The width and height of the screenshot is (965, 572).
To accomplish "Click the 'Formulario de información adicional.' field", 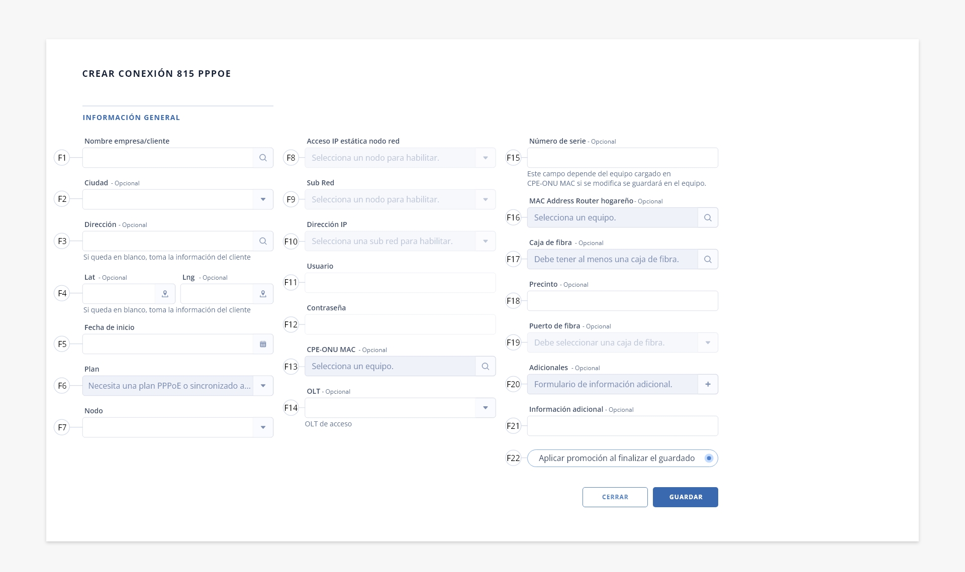I will [x=613, y=384].
